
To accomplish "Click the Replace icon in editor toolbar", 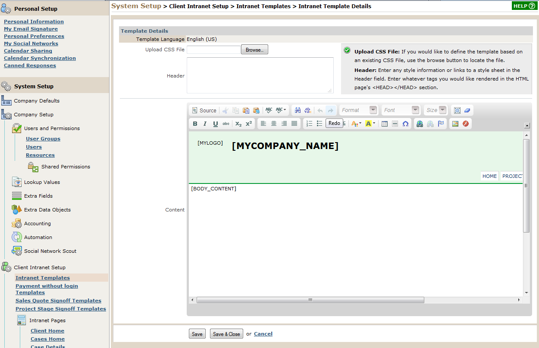I will point(308,110).
